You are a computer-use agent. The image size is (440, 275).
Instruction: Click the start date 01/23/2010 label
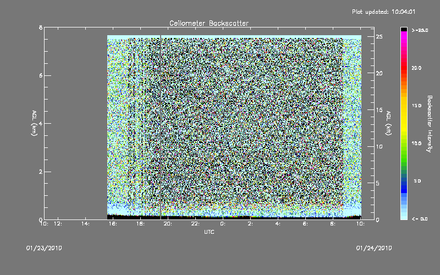pos(44,248)
